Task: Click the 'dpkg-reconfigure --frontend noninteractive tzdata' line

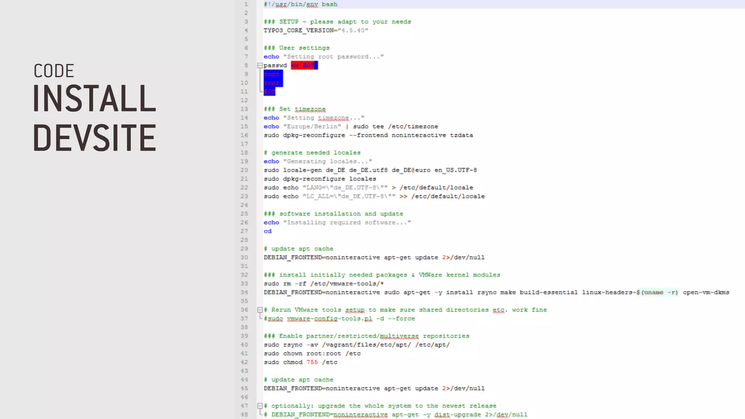Action: pos(368,135)
